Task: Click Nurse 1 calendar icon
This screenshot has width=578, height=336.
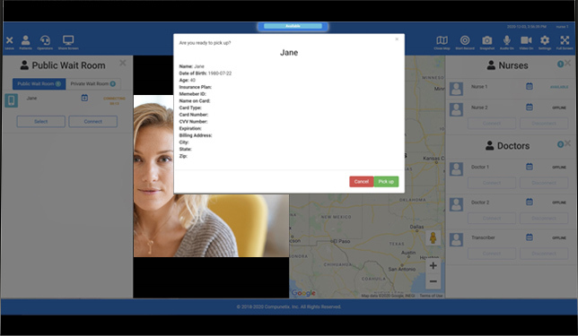Action: tap(530, 86)
